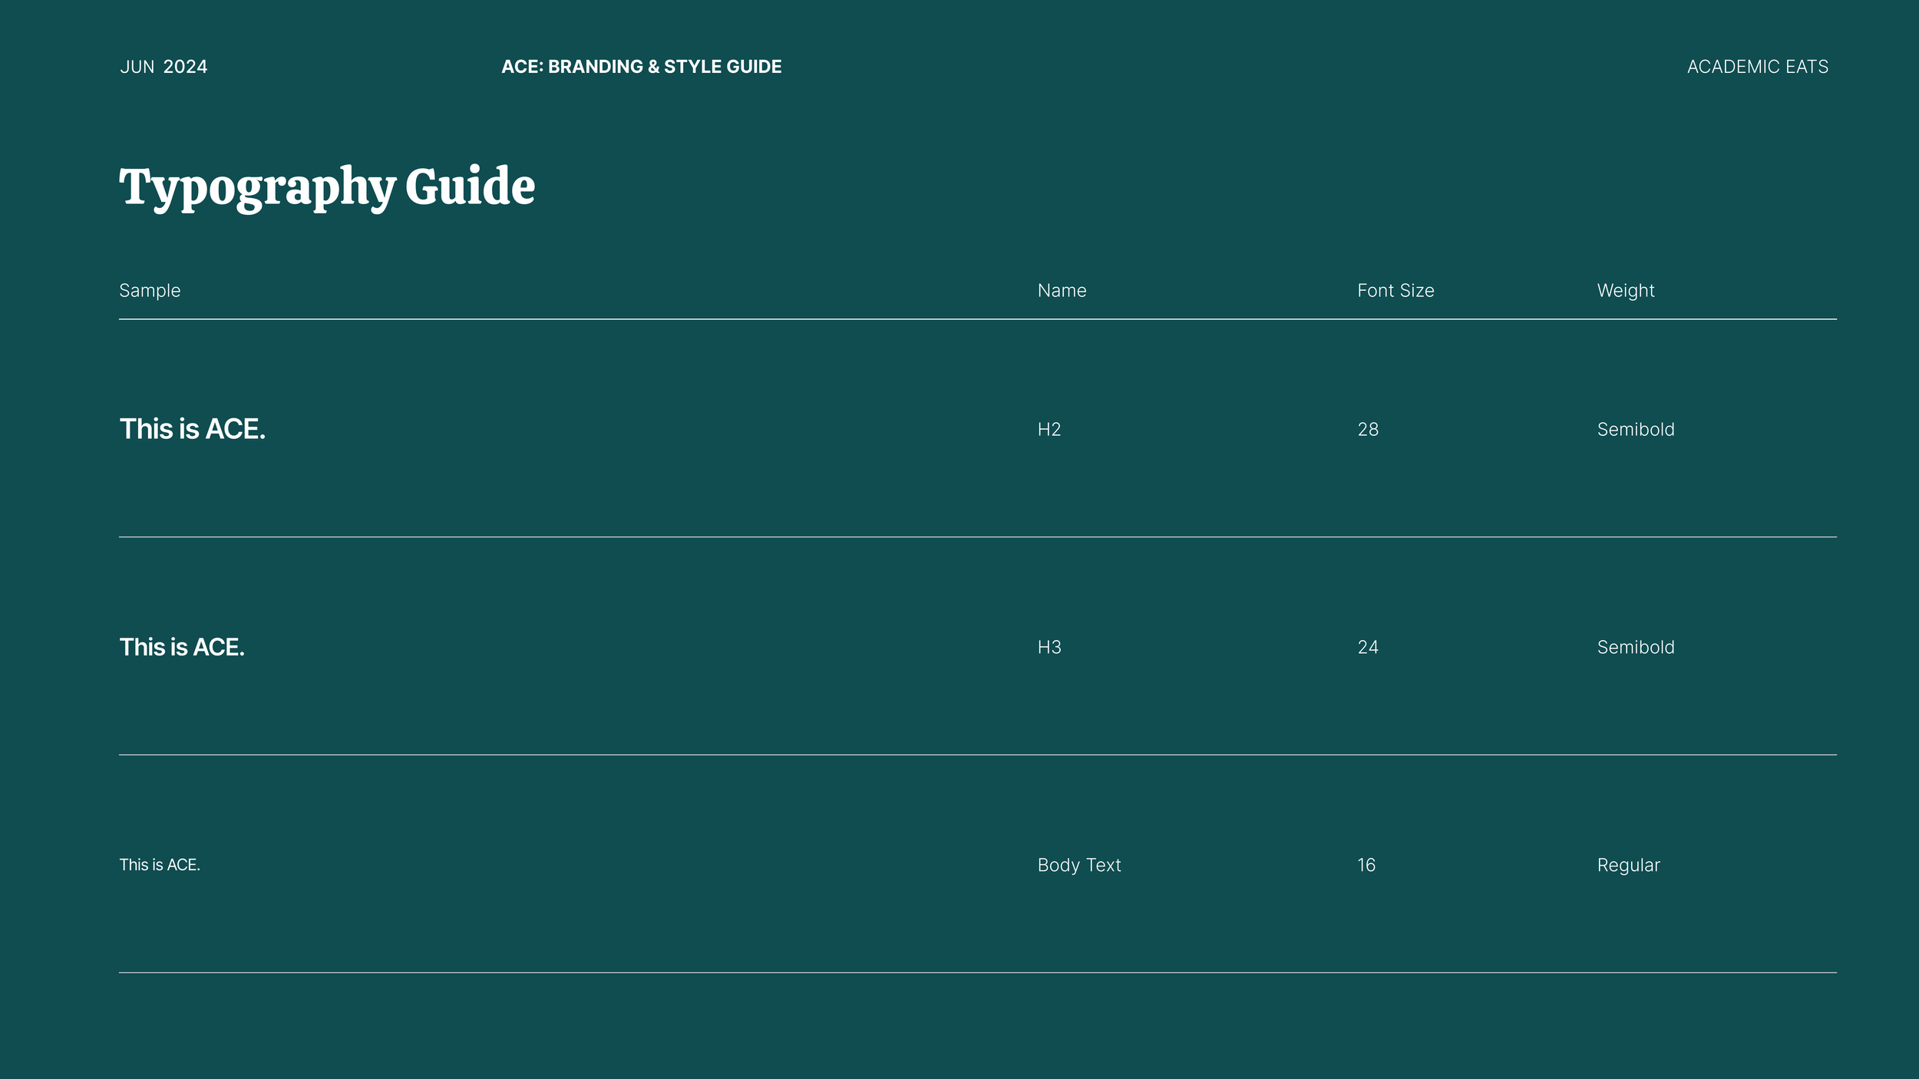The image size is (1919, 1079).
Task: Click the Typography Guide heading
Action: click(327, 186)
